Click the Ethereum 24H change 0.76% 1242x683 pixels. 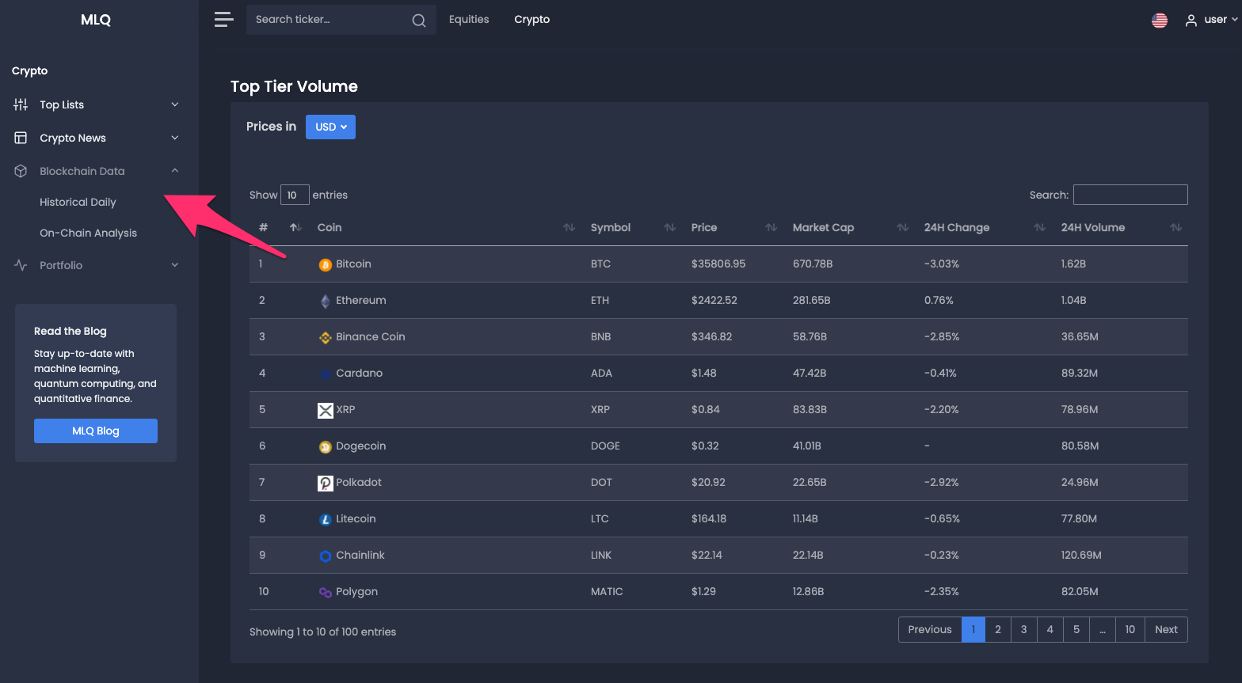[939, 300]
